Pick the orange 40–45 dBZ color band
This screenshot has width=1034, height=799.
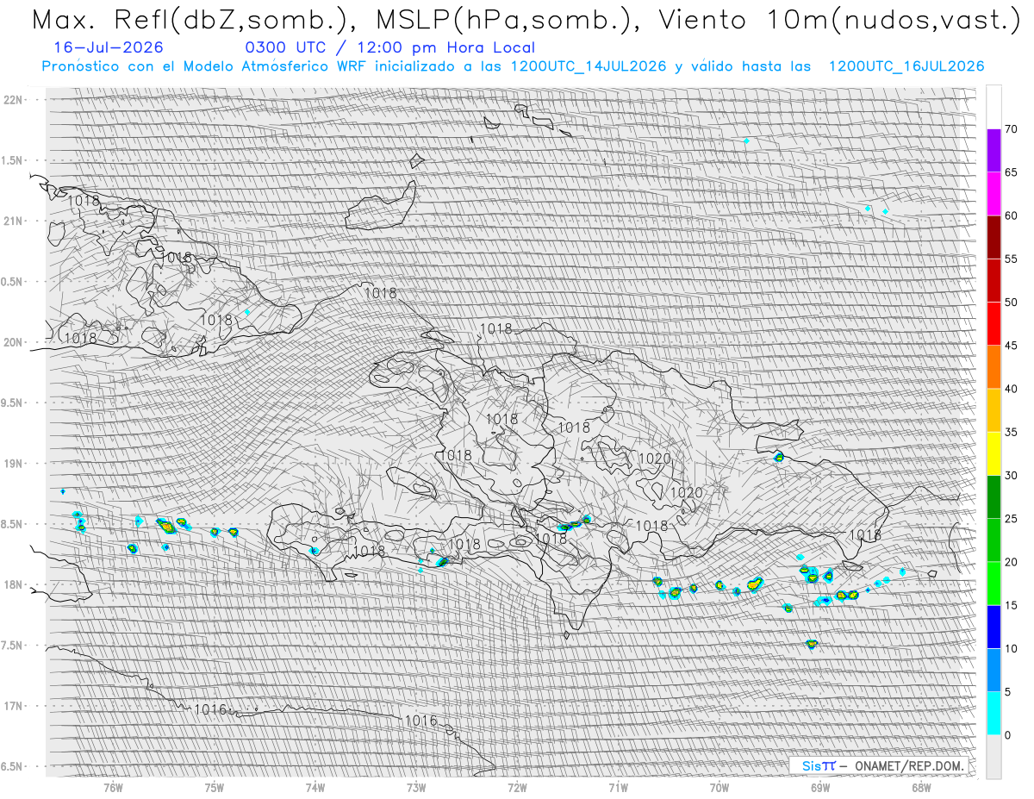(x=994, y=367)
